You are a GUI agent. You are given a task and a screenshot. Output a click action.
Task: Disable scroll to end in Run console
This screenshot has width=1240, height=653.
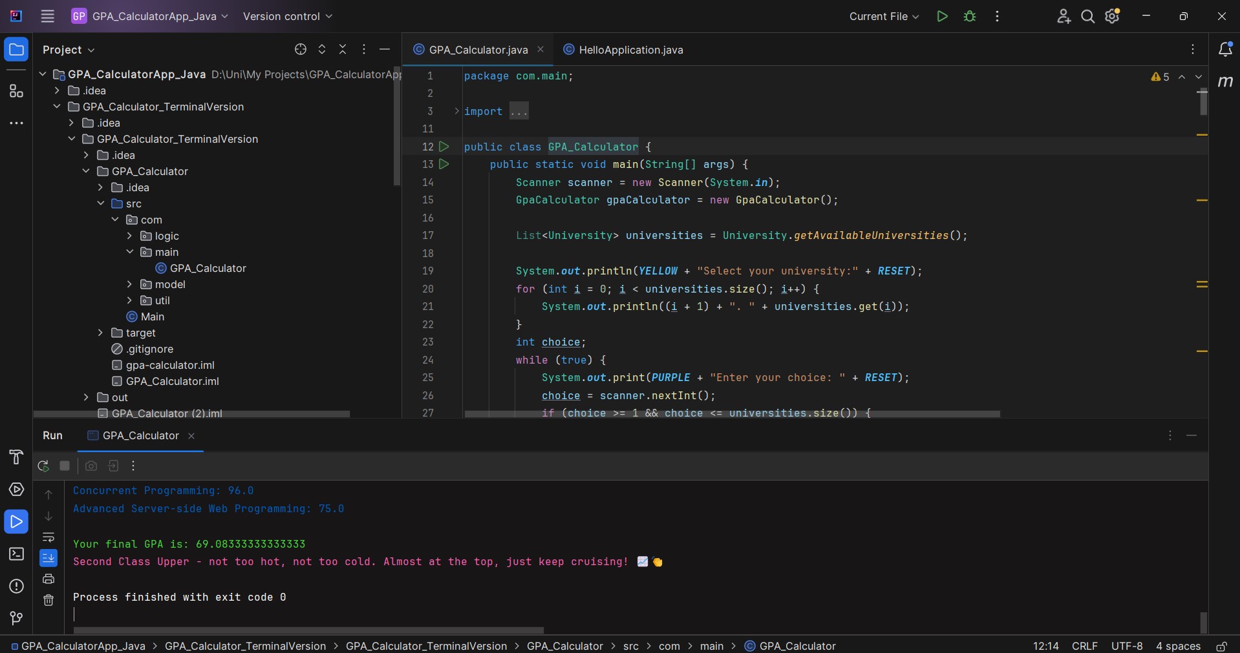48,558
